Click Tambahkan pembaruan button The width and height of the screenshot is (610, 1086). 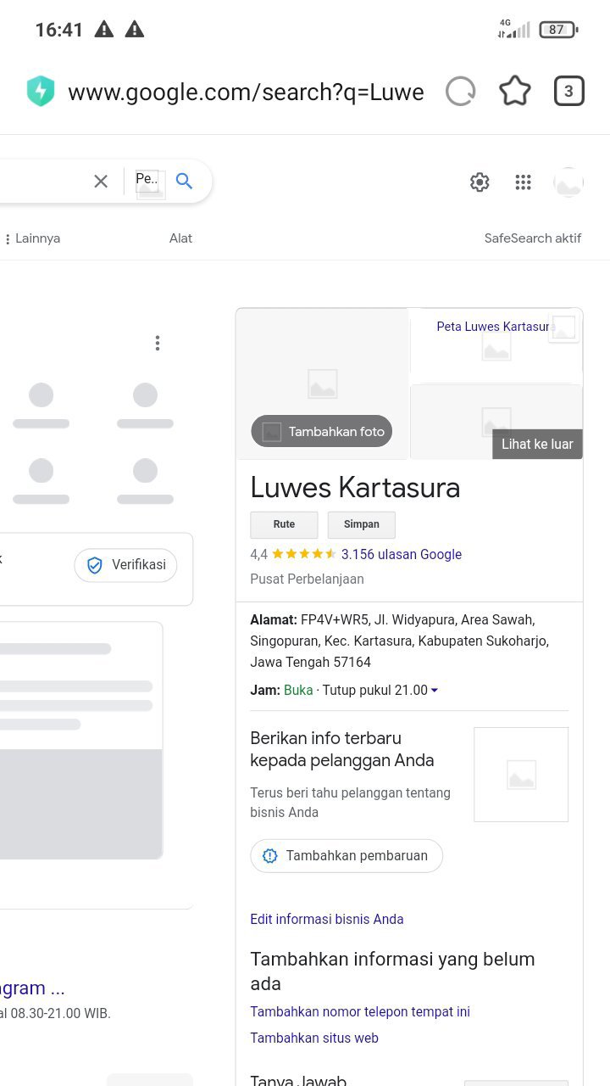(347, 855)
